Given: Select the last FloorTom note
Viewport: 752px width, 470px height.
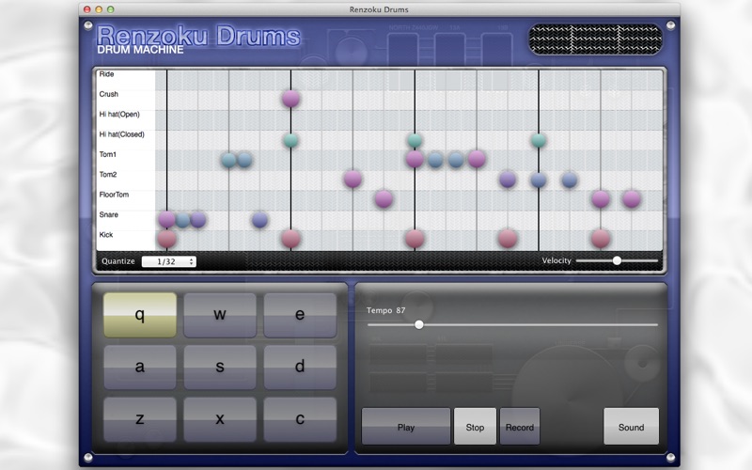Looking at the screenshot, I should 632,199.
